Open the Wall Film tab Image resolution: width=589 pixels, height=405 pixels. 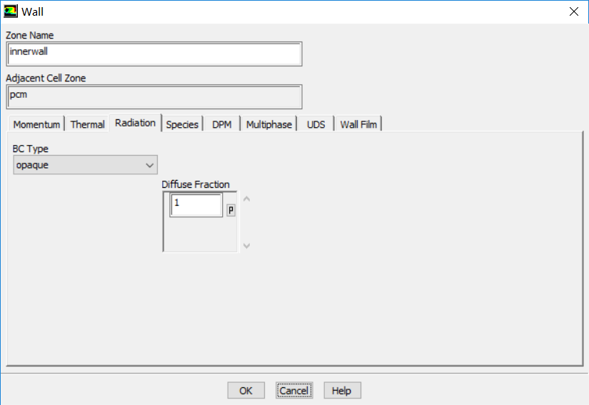click(358, 124)
